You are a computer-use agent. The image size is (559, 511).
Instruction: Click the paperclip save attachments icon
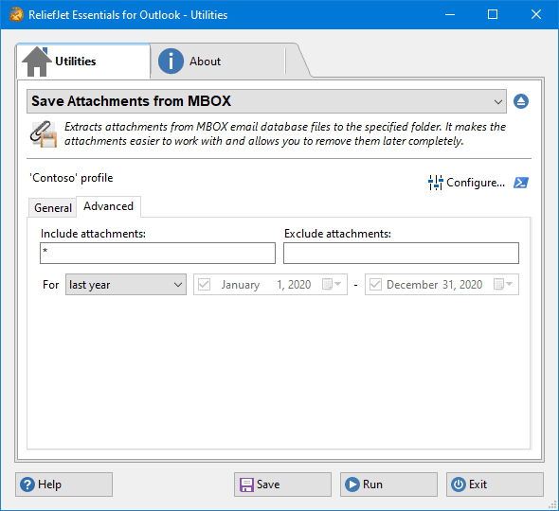click(x=44, y=134)
